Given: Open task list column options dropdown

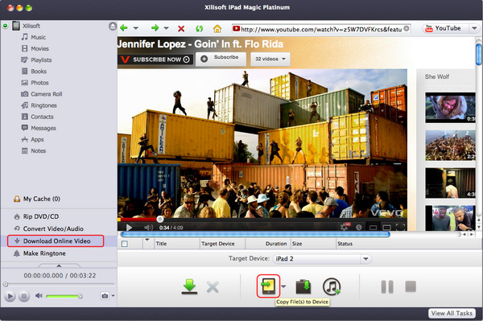Looking at the screenshot, I should 147,240.
